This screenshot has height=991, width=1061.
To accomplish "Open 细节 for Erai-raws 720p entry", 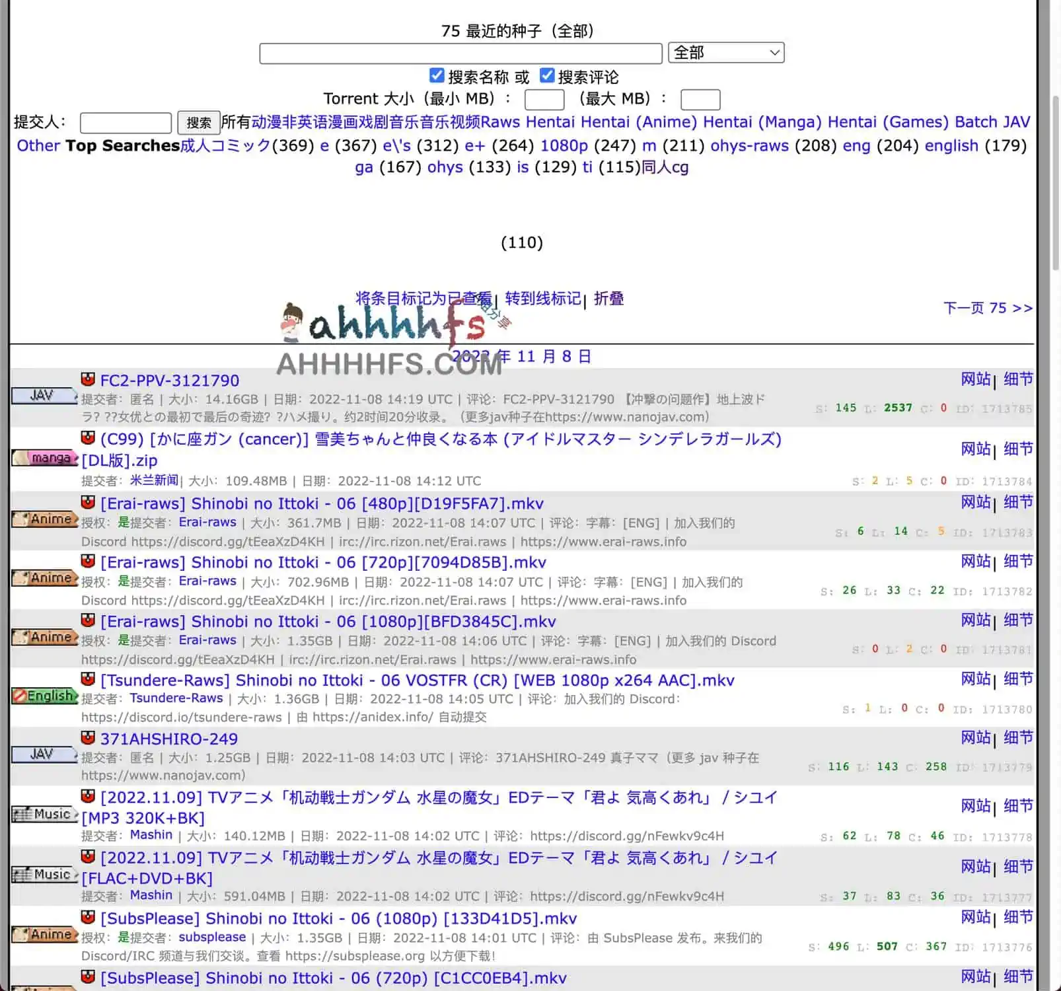I will (x=1017, y=562).
